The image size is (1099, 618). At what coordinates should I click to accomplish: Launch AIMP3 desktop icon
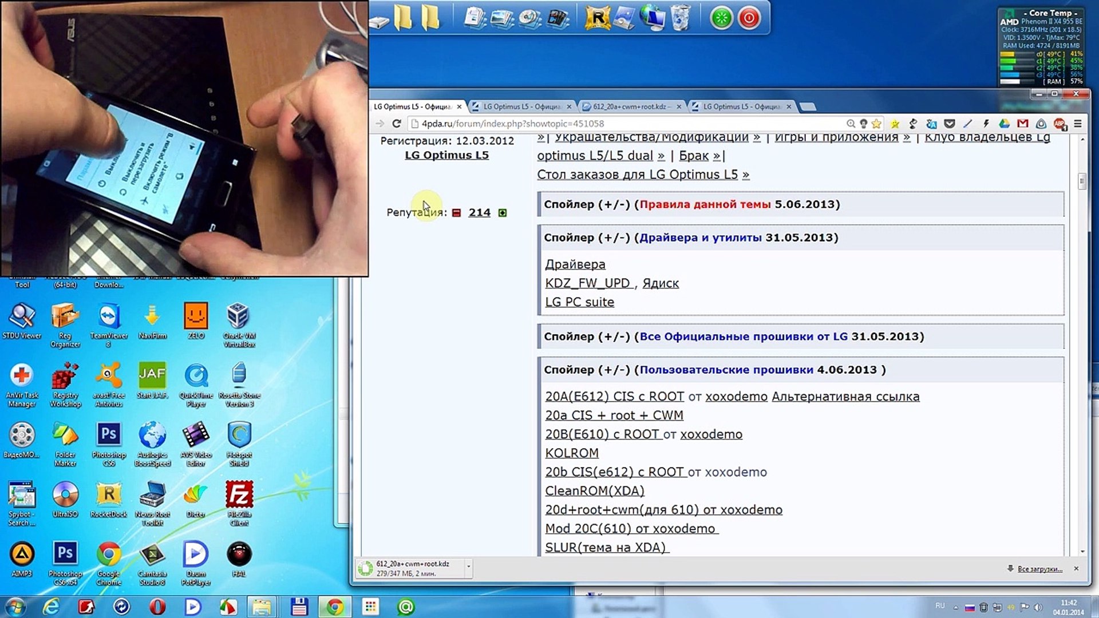pyautogui.click(x=22, y=558)
